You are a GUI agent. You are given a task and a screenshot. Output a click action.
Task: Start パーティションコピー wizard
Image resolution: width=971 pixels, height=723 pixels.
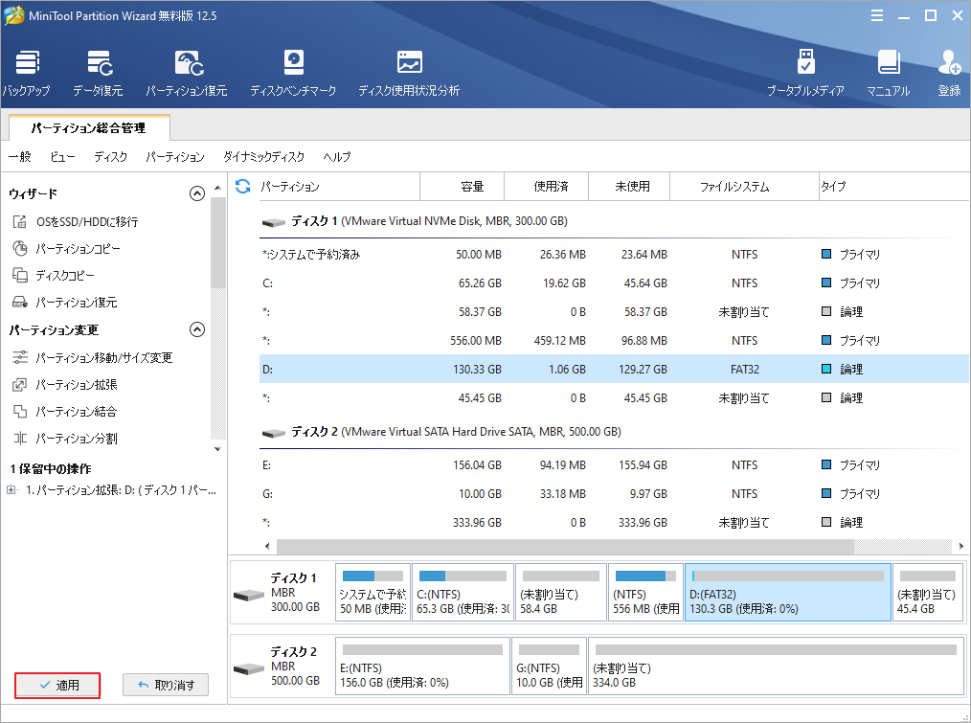[66, 248]
